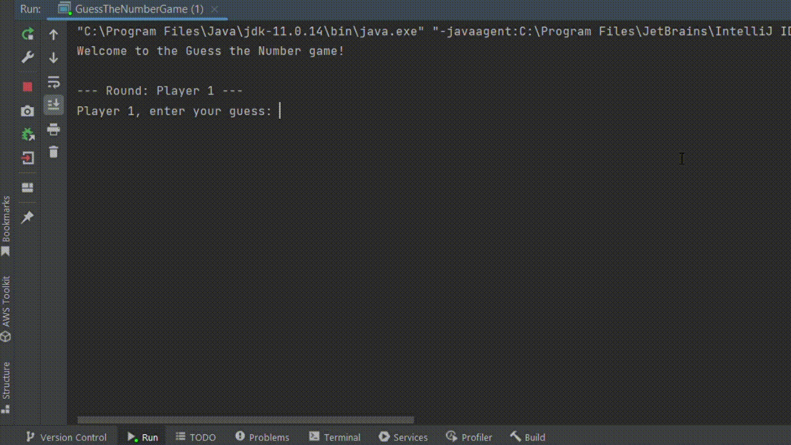The width and height of the screenshot is (791, 445).
Task: Open the TODO tool window
Action: coord(195,437)
